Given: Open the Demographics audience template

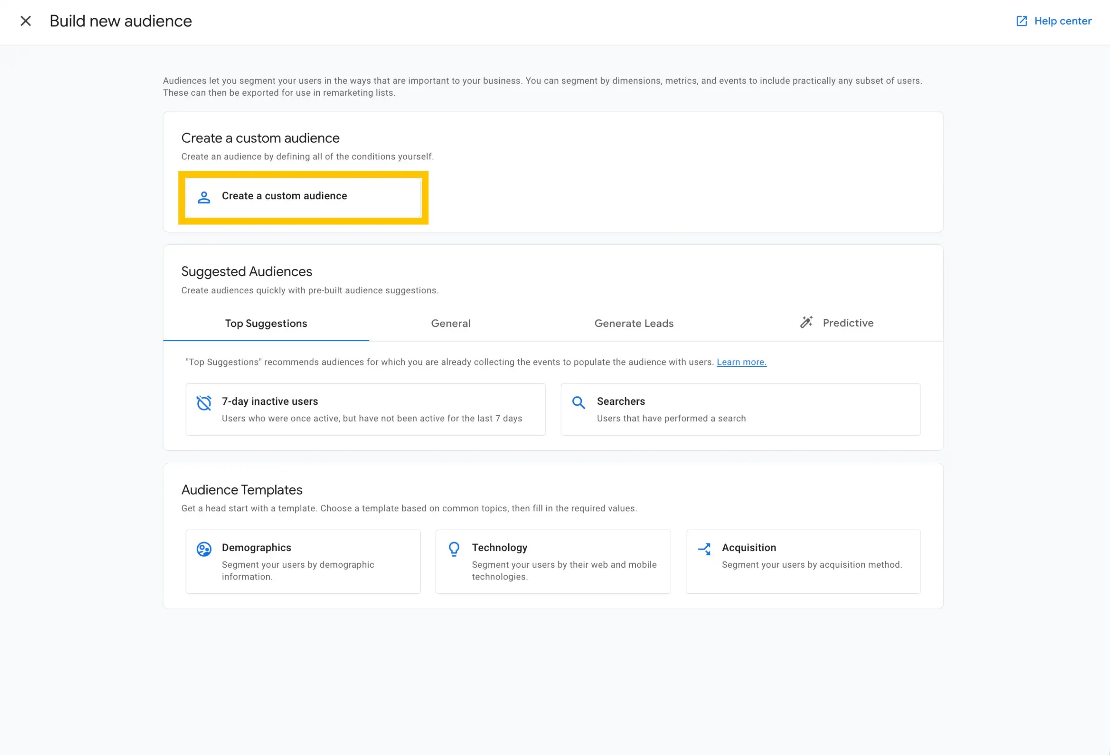Looking at the screenshot, I should (x=303, y=562).
